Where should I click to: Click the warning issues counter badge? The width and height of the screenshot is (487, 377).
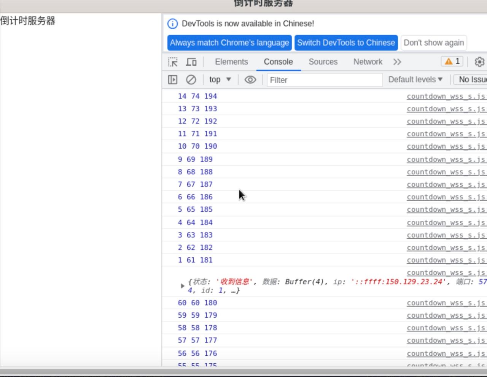coord(452,61)
